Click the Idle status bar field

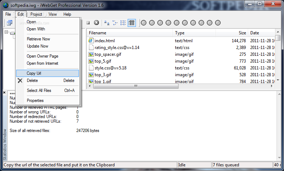[x=194, y=165]
